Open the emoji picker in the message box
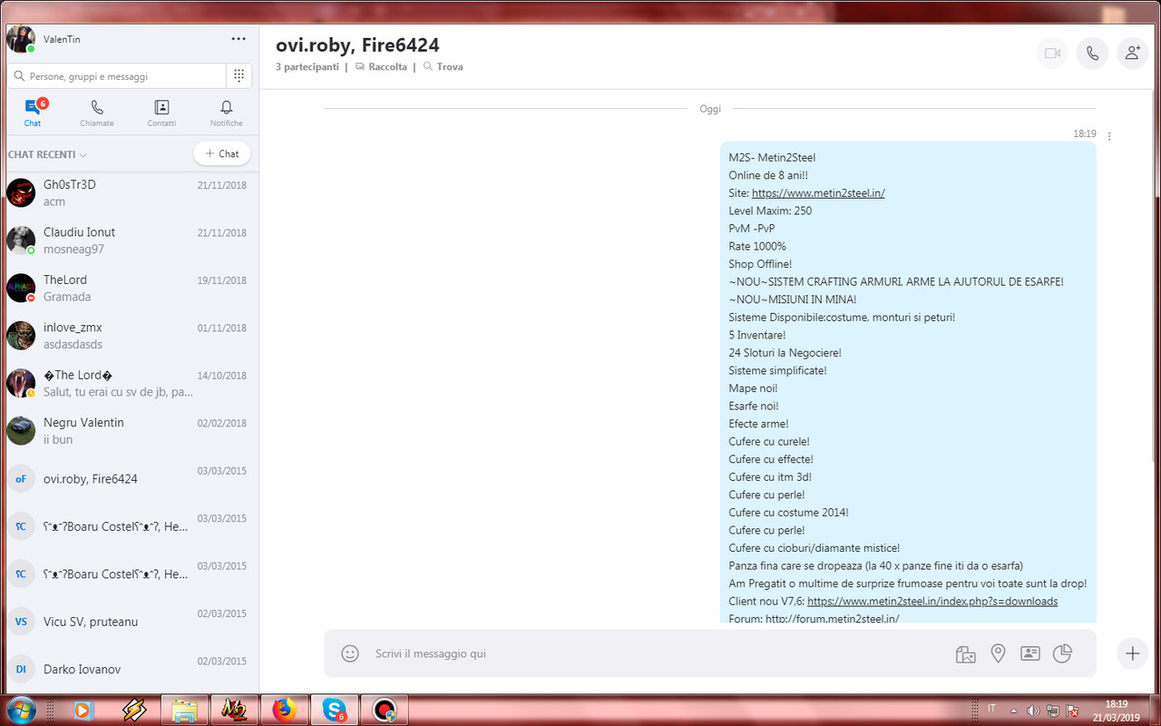 [349, 653]
